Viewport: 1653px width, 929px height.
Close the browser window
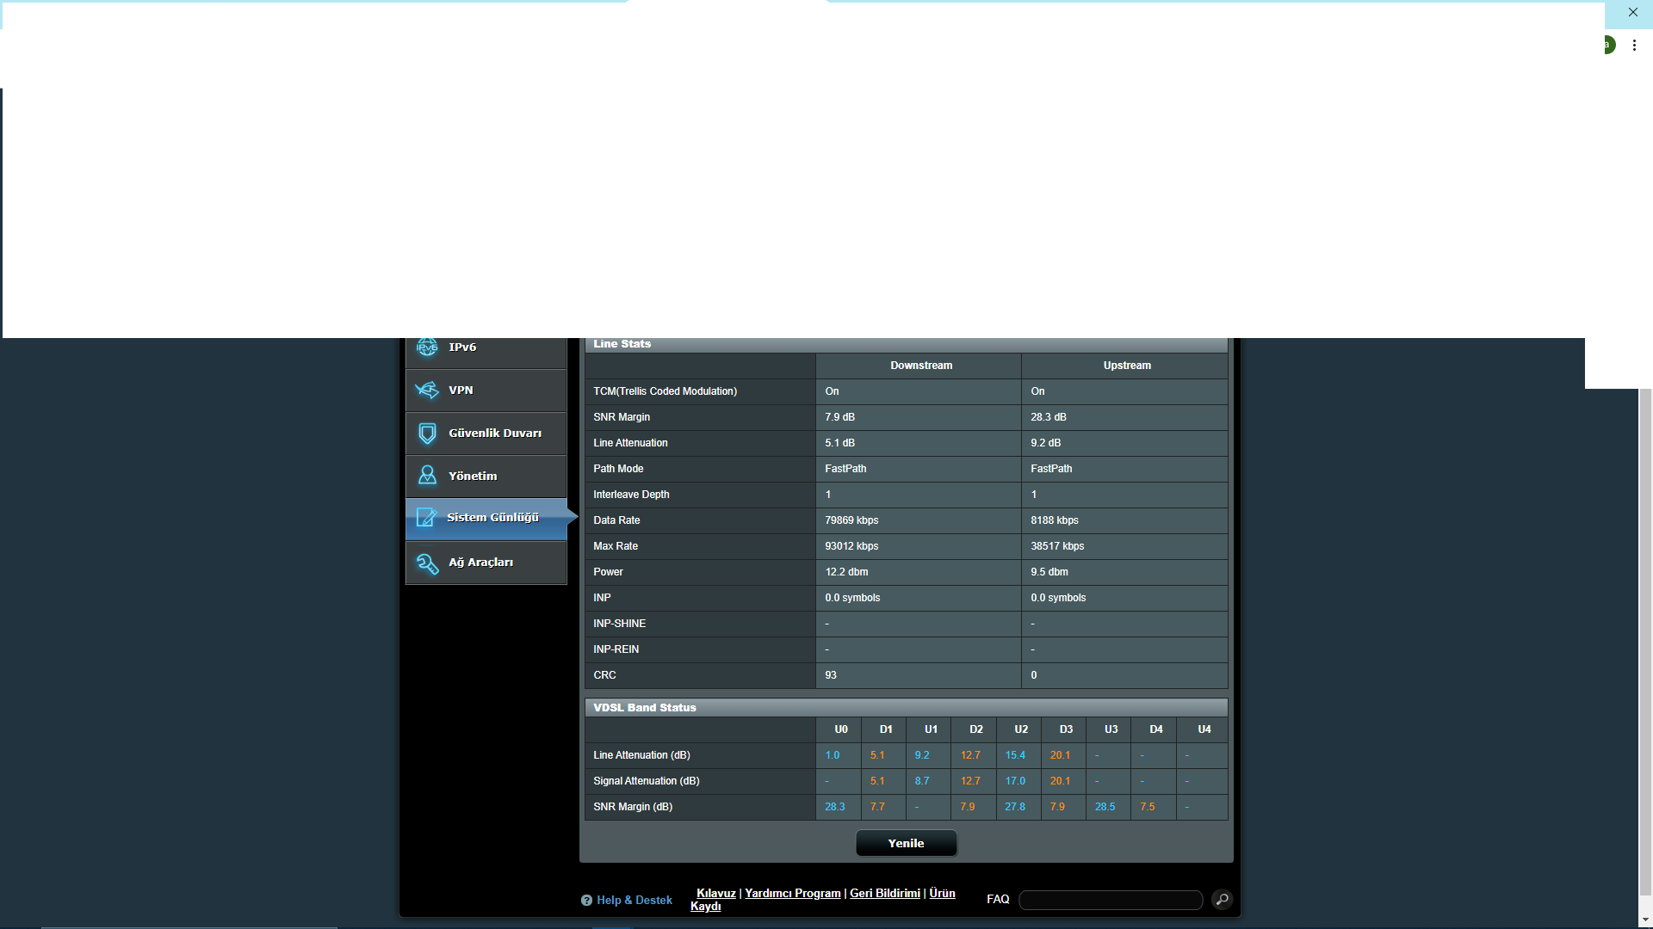pyautogui.click(x=1632, y=12)
